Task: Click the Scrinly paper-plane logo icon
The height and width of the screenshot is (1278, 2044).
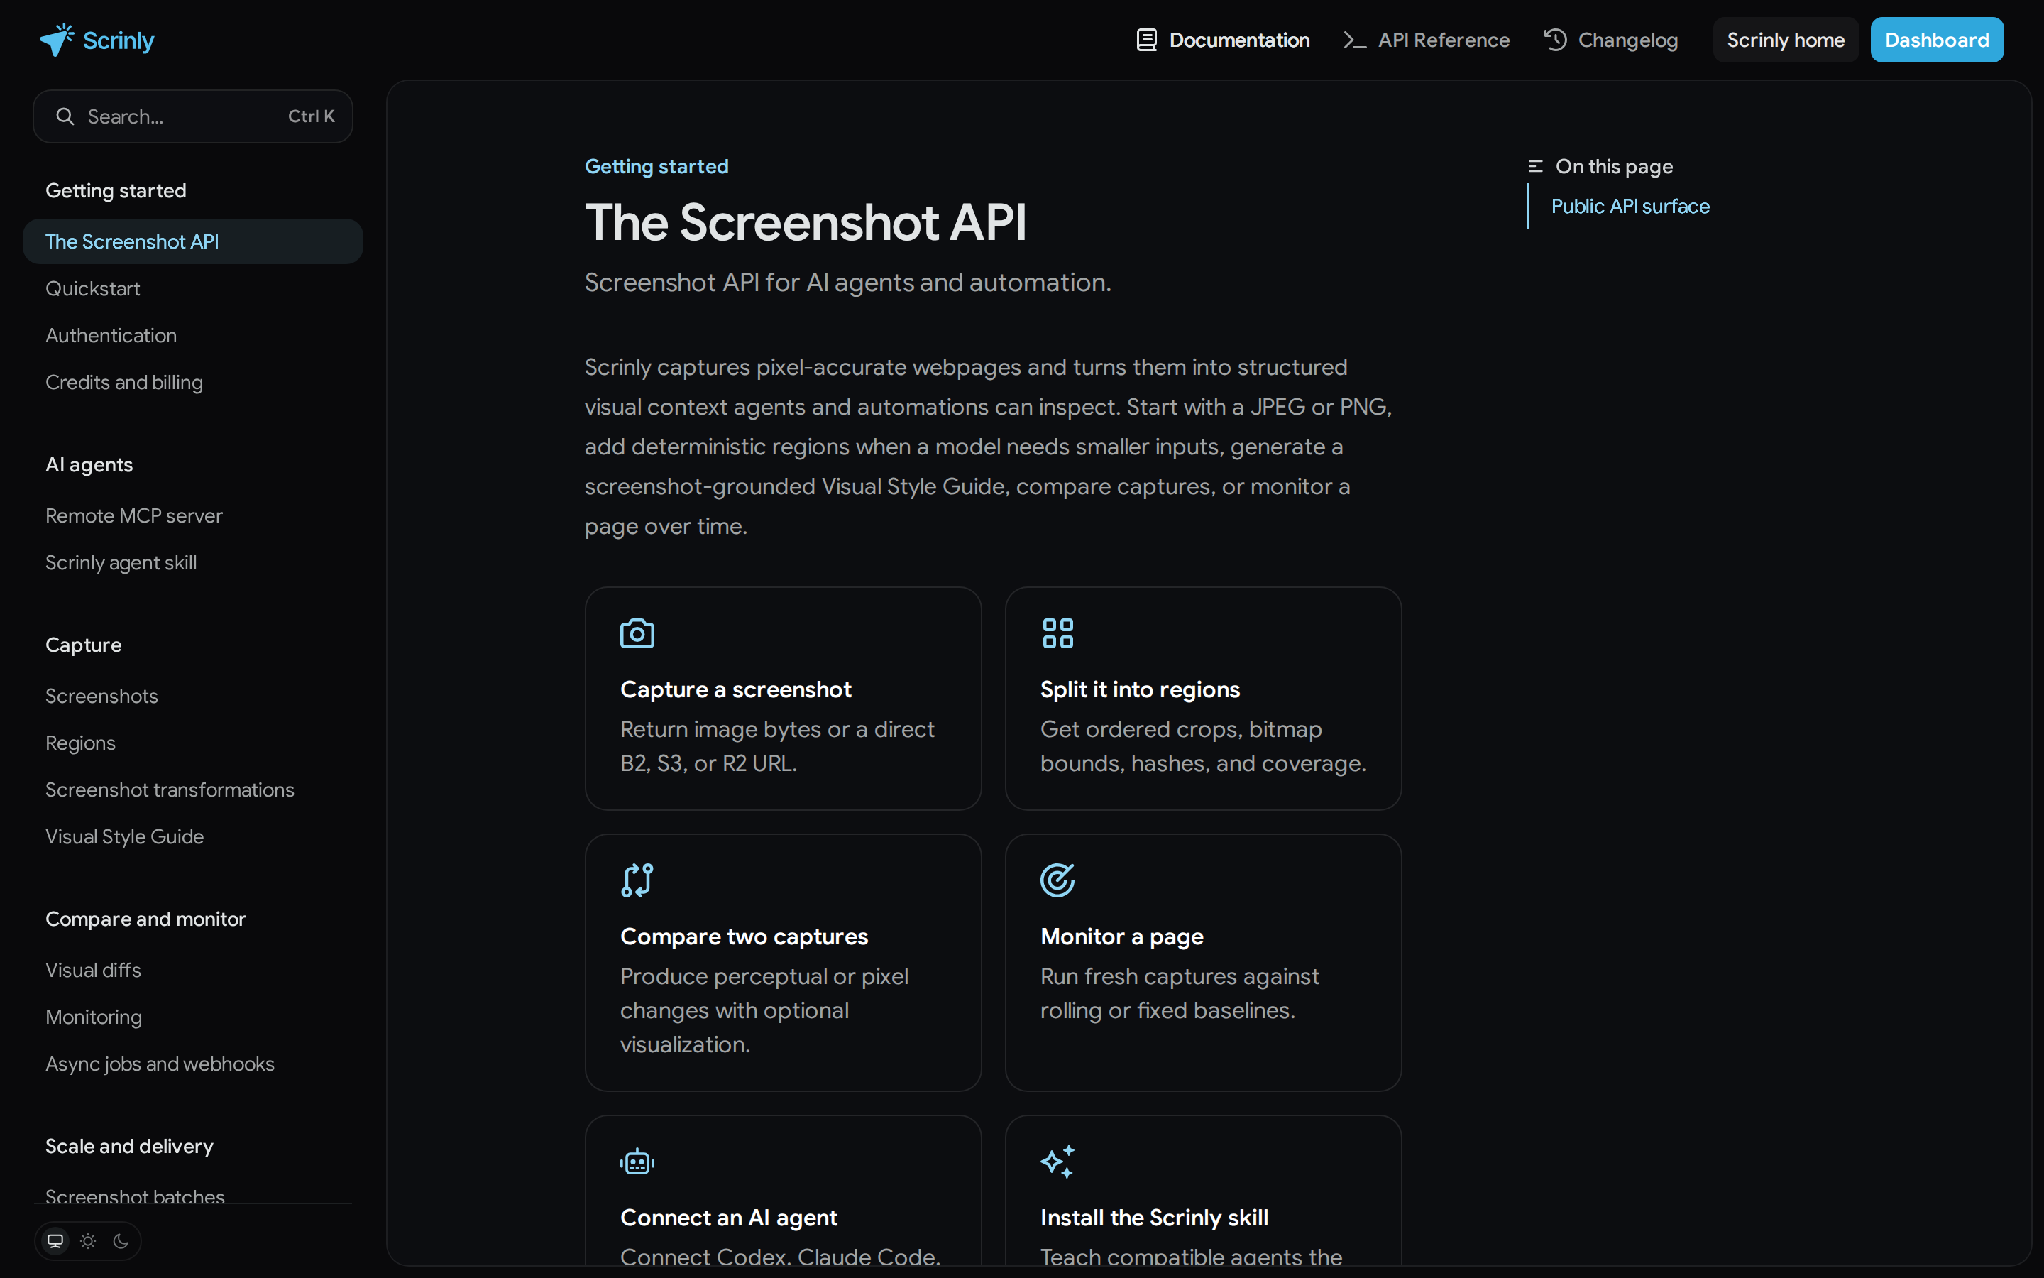Action: 57,40
